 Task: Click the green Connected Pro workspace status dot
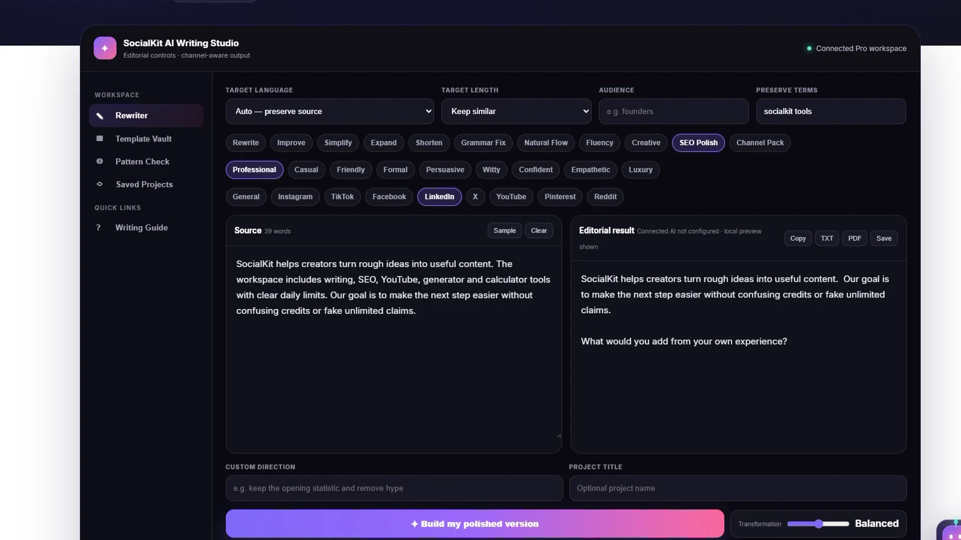(x=809, y=49)
